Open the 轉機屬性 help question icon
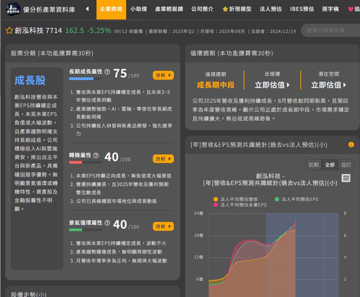 (x=96, y=155)
